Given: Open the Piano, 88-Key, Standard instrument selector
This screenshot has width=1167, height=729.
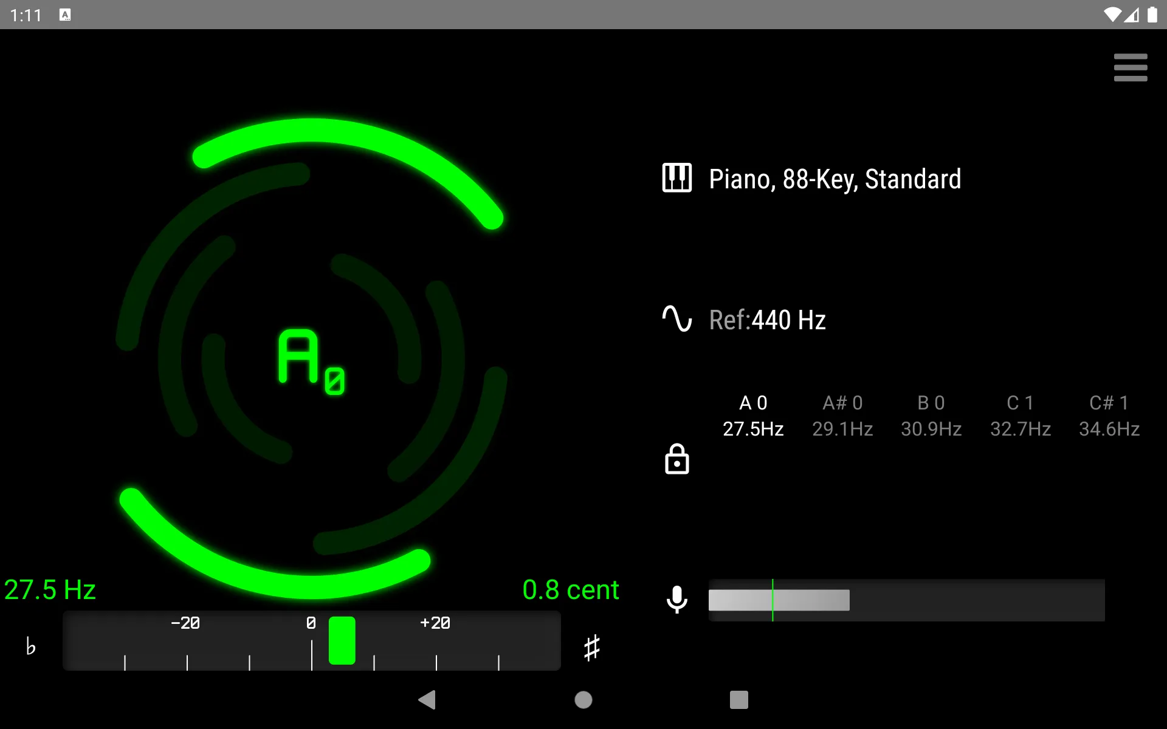Looking at the screenshot, I should 835,179.
